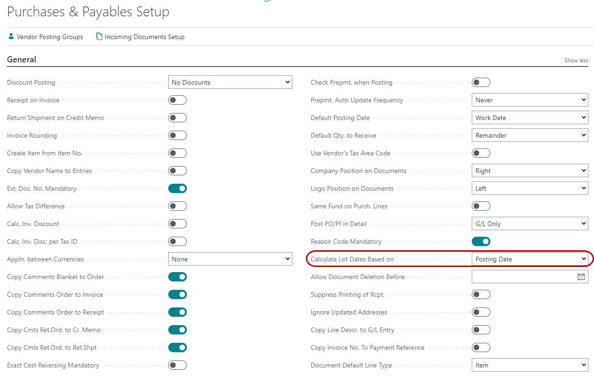The width and height of the screenshot is (594, 380).
Task: Open Incoming Documents Setup
Action: (x=145, y=37)
